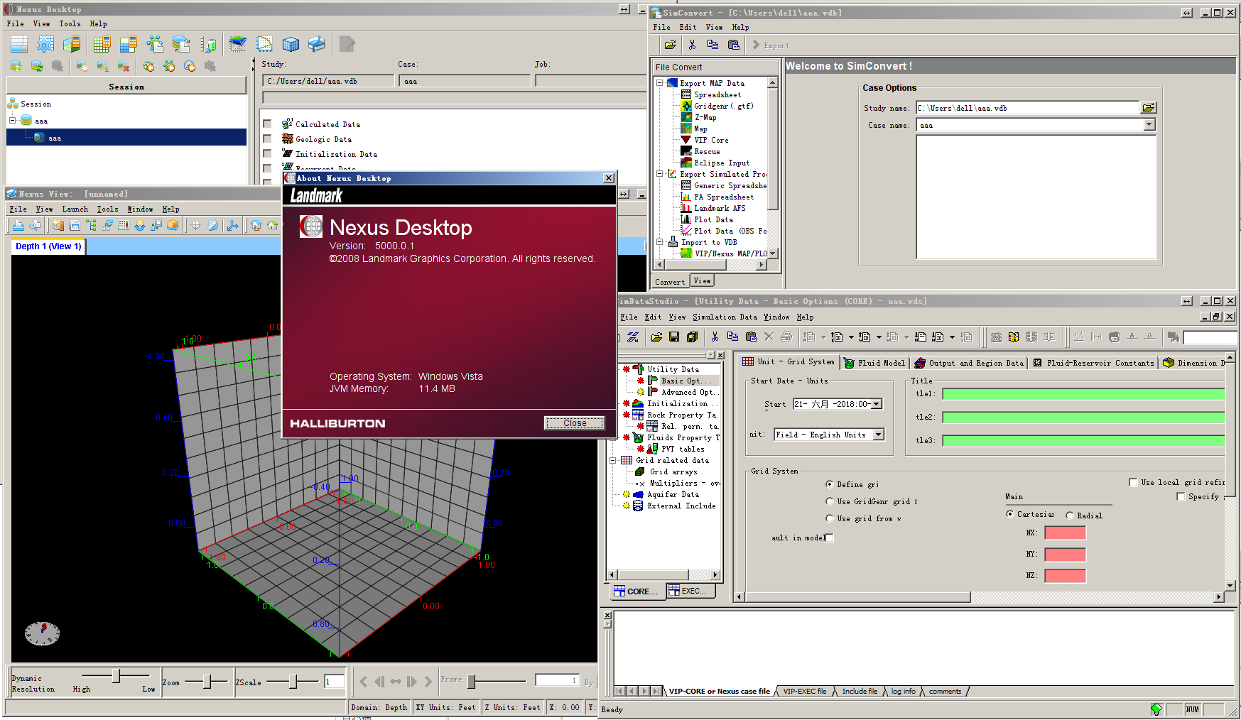Viewport: 1241px width, 720px height.
Task: Select the Use GridGenr grid radio button
Action: click(x=830, y=501)
